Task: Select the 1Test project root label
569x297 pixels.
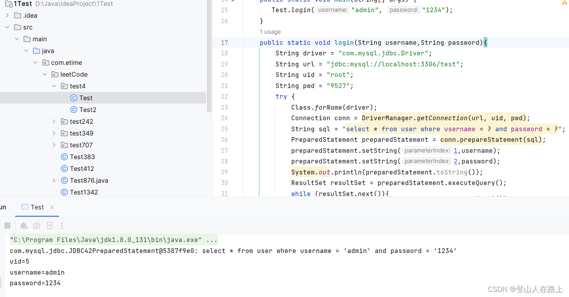Action: click(x=23, y=4)
